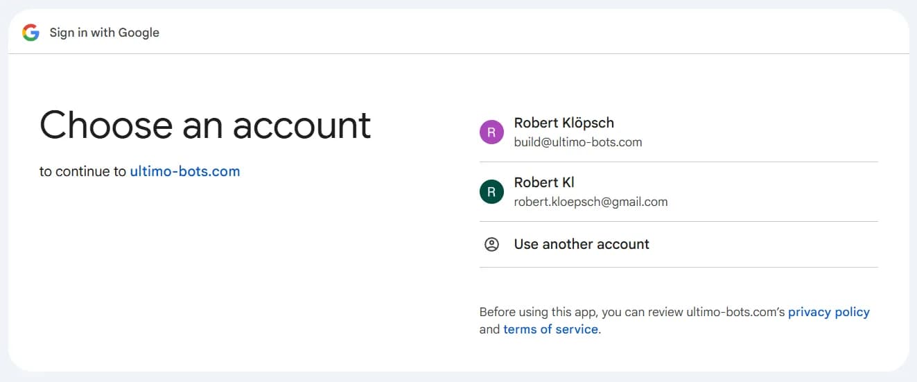This screenshot has width=917, height=382.
Task: Click the build@ultimo-bots.com email text
Action: pyautogui.click(x=578, y=142)
